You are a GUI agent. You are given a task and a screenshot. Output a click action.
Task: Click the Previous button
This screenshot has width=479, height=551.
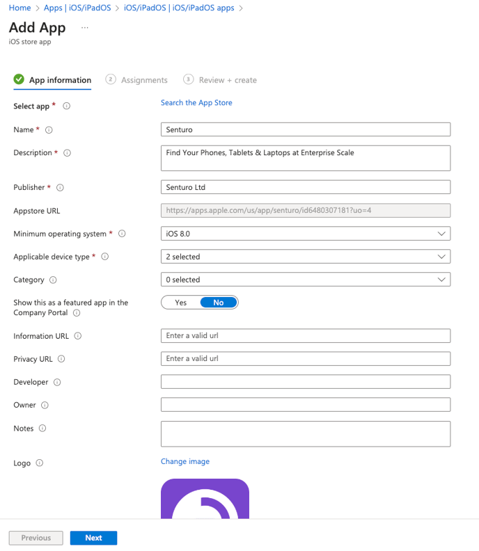click(x=36, y=538)
